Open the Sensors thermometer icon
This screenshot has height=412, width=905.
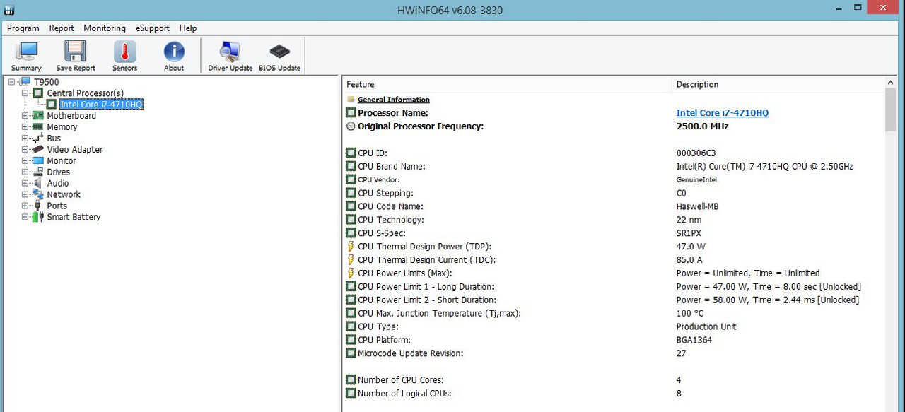point(124,56)
